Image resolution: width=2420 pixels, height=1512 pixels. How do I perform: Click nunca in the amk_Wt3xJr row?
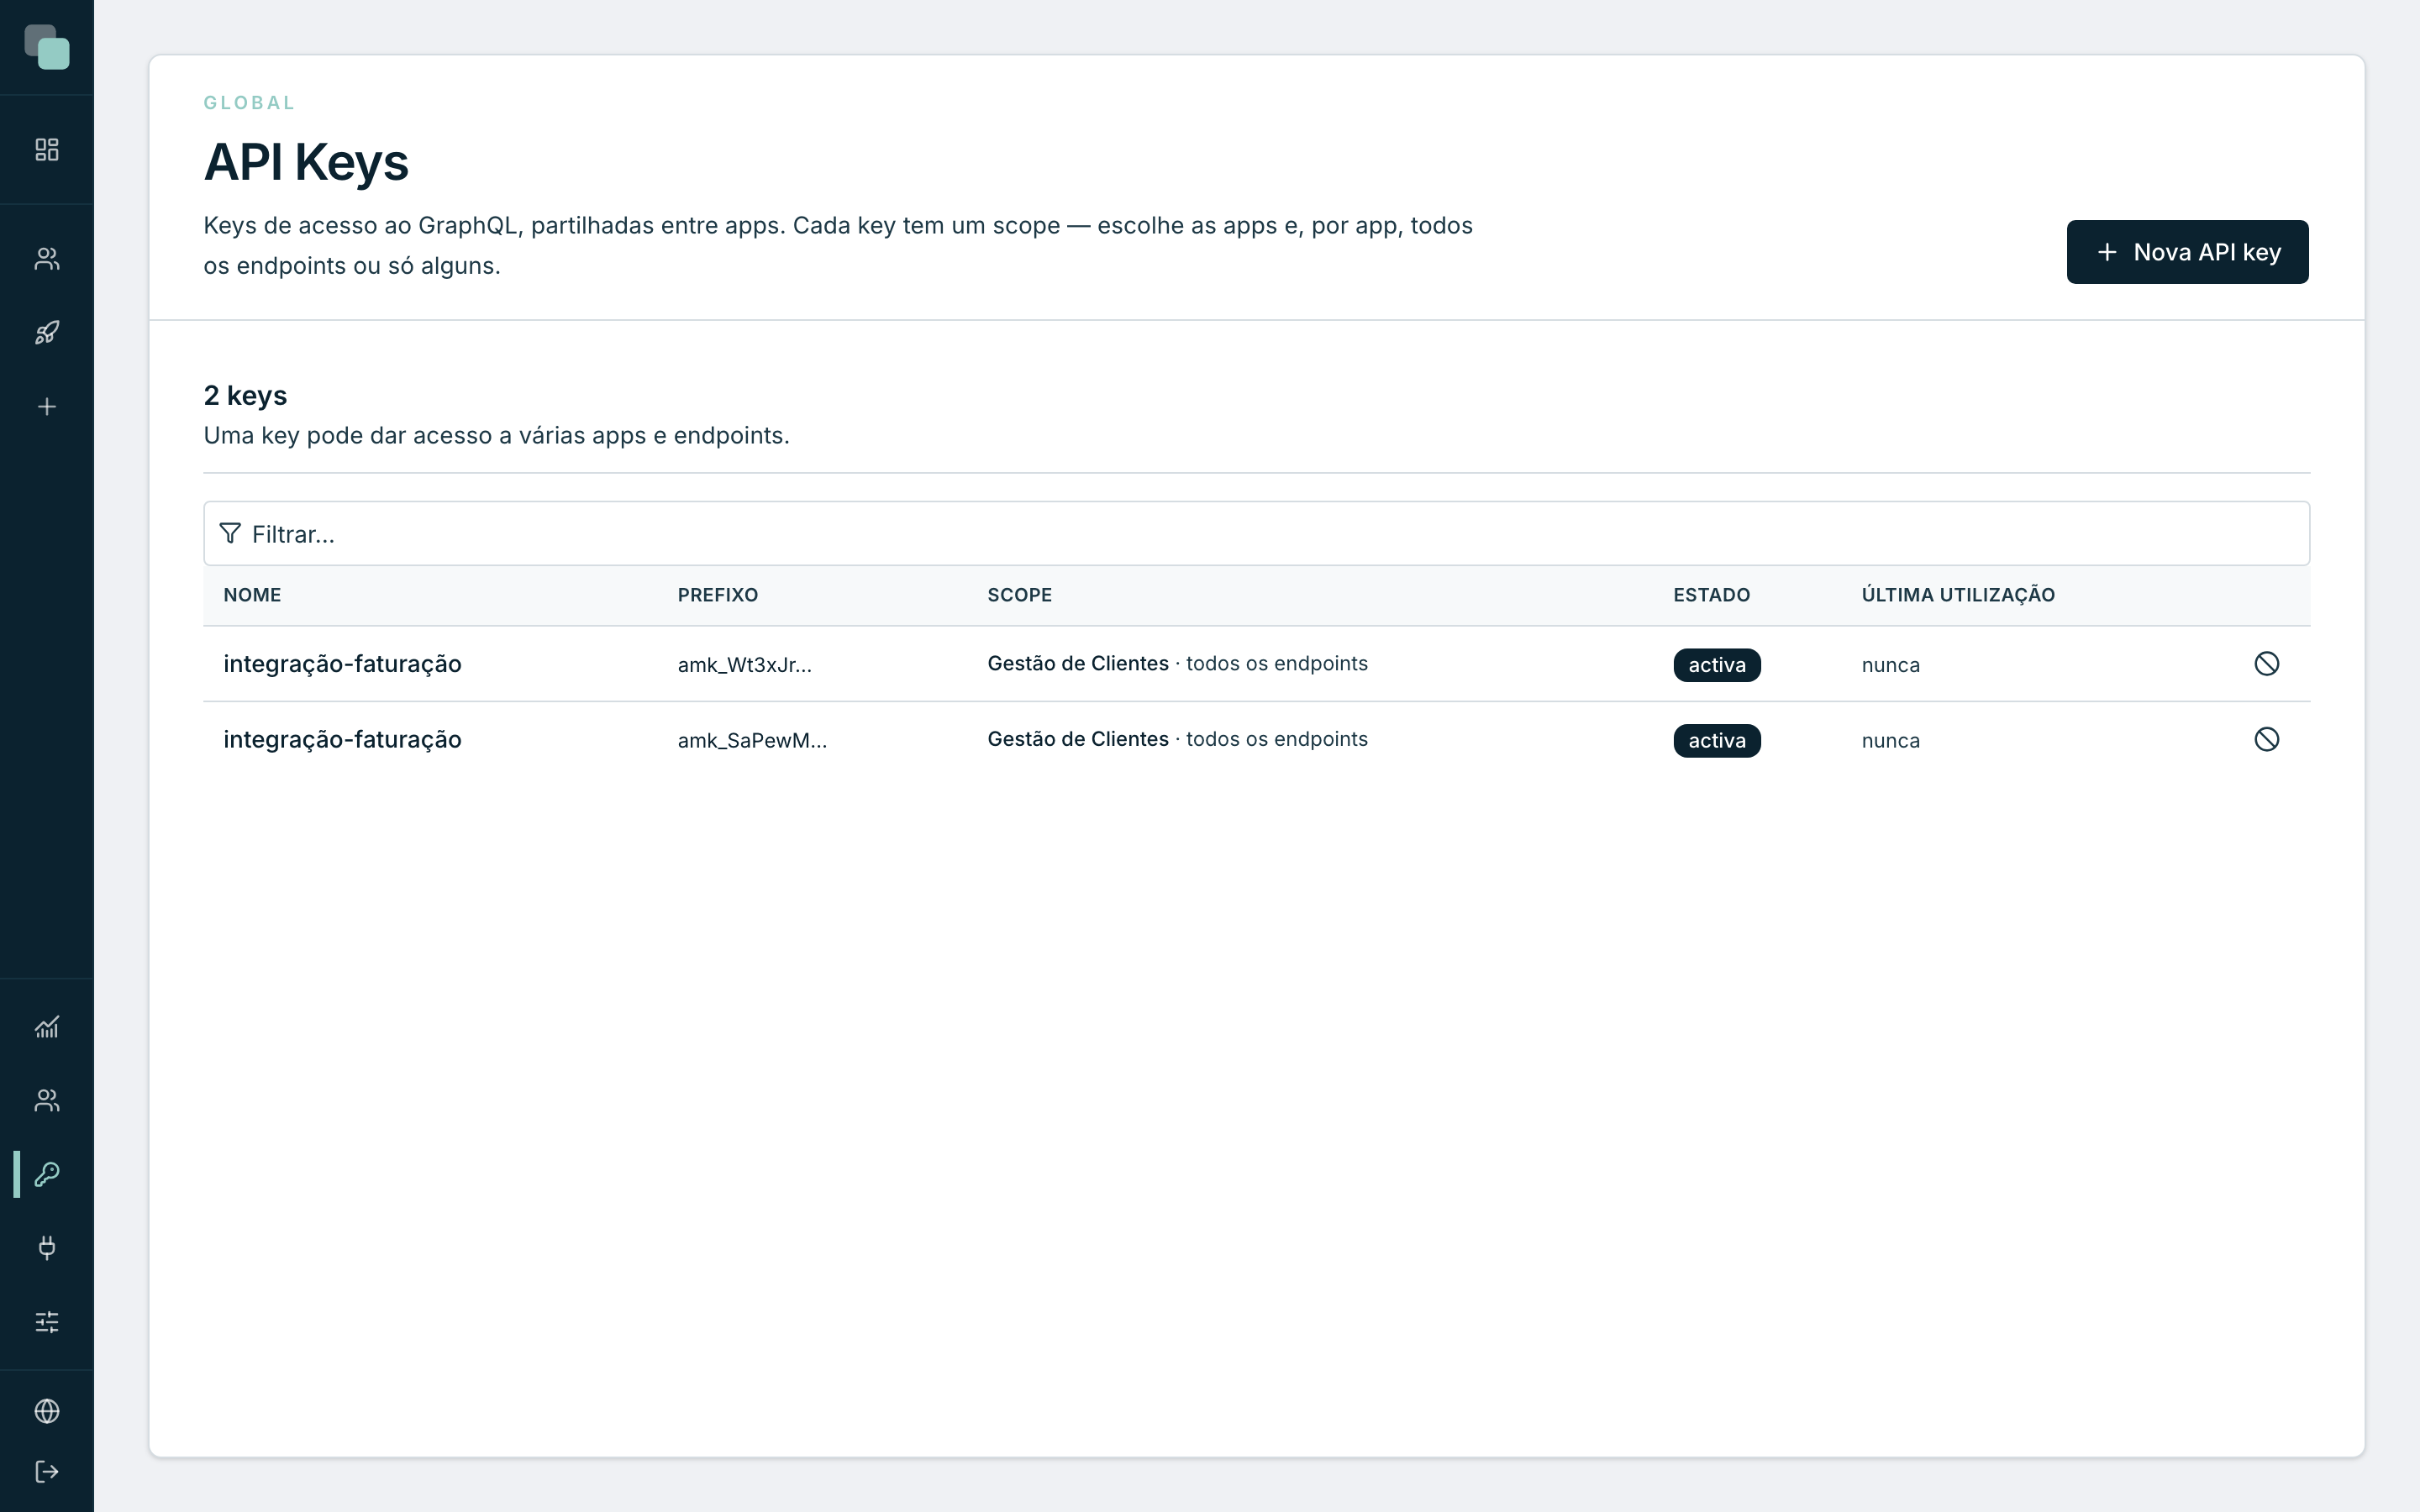(1890, 665)
